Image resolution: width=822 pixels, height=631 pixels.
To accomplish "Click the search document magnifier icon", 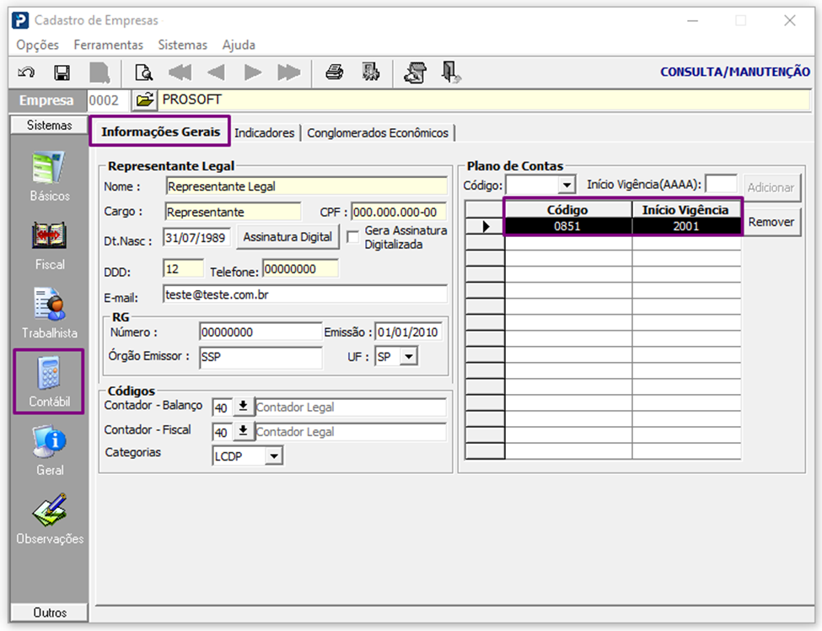I will [143, 73].
